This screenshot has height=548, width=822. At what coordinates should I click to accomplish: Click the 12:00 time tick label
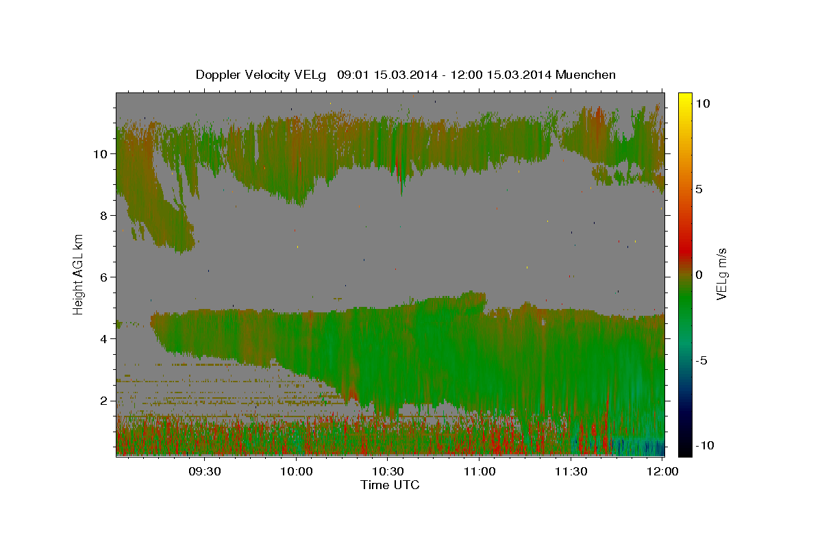662,471
